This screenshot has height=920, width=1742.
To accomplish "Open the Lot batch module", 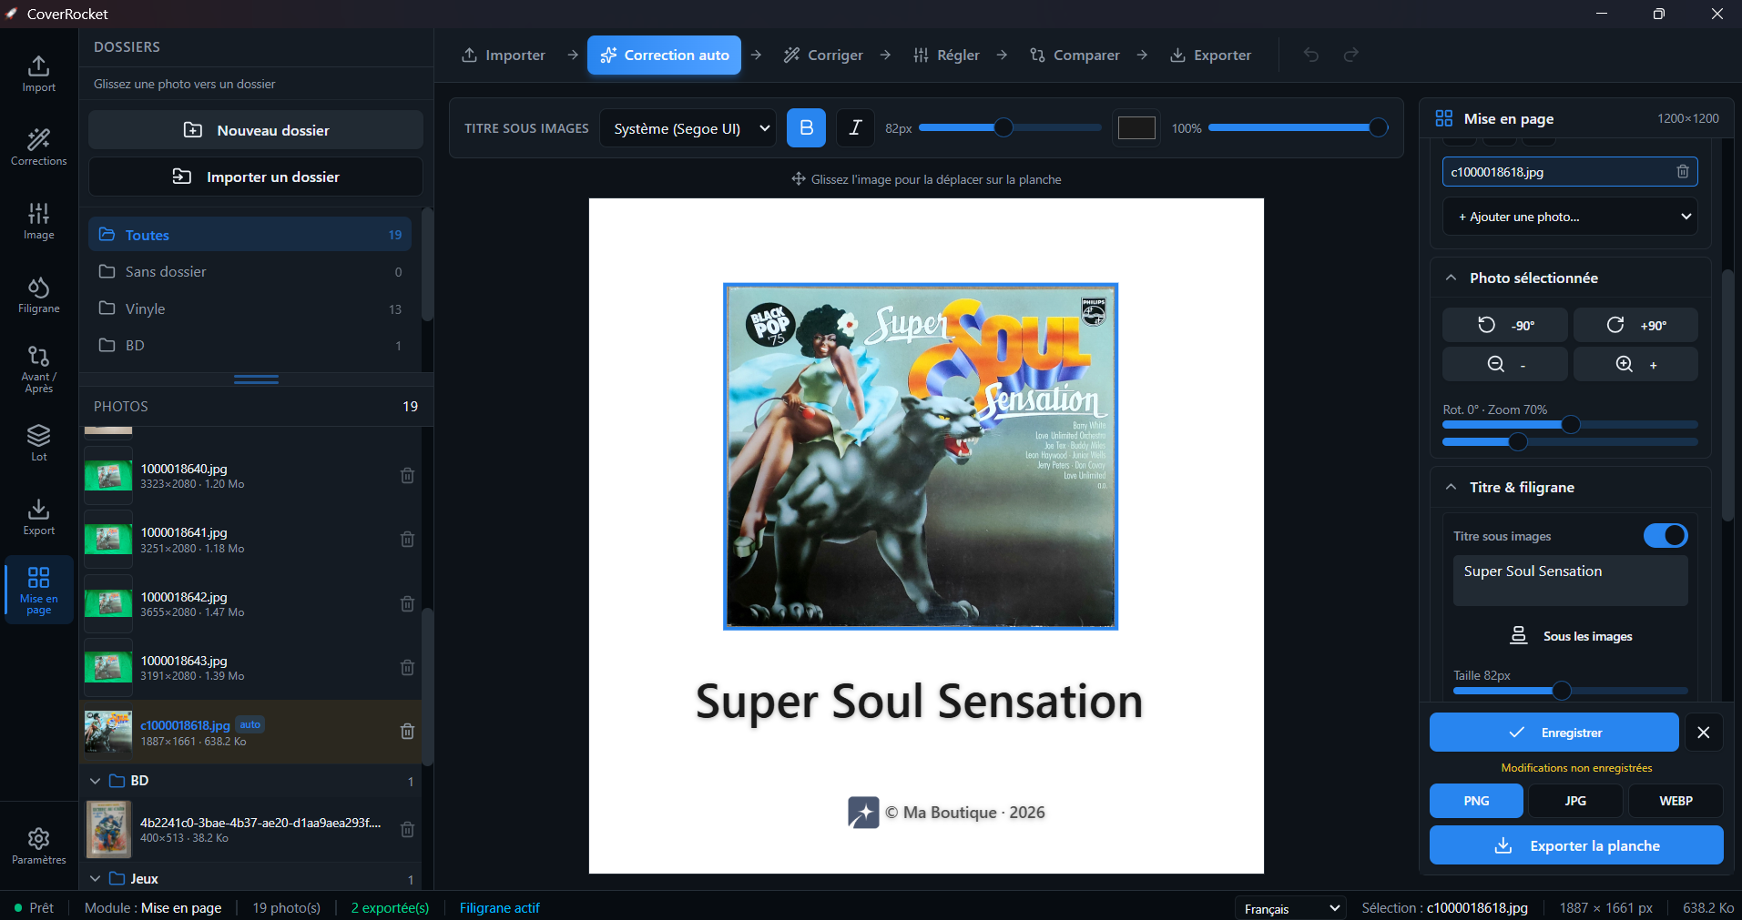I will tap(38, 443).
